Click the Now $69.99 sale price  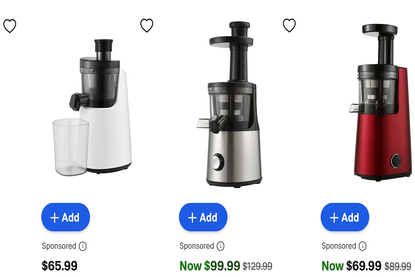point(351,266)
